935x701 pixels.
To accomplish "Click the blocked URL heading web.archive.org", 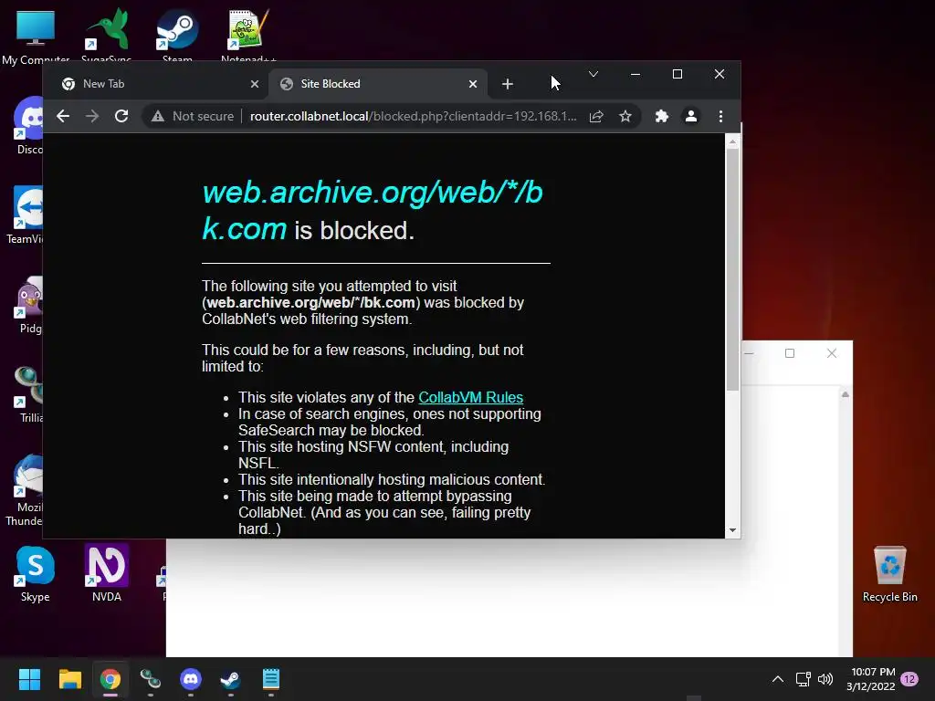I will [373, 211].
